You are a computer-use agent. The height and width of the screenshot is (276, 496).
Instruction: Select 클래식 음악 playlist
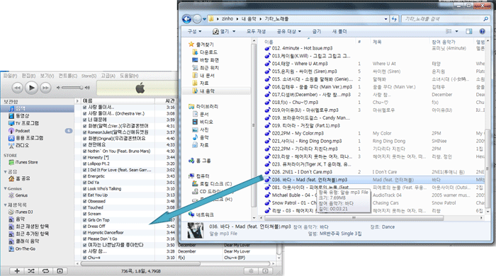(27, 241)
